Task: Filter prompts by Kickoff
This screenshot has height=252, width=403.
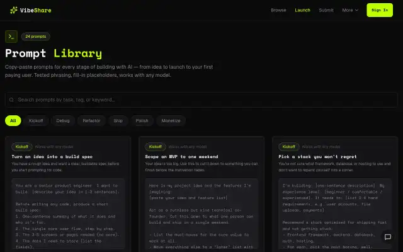Action: point(36,120)
